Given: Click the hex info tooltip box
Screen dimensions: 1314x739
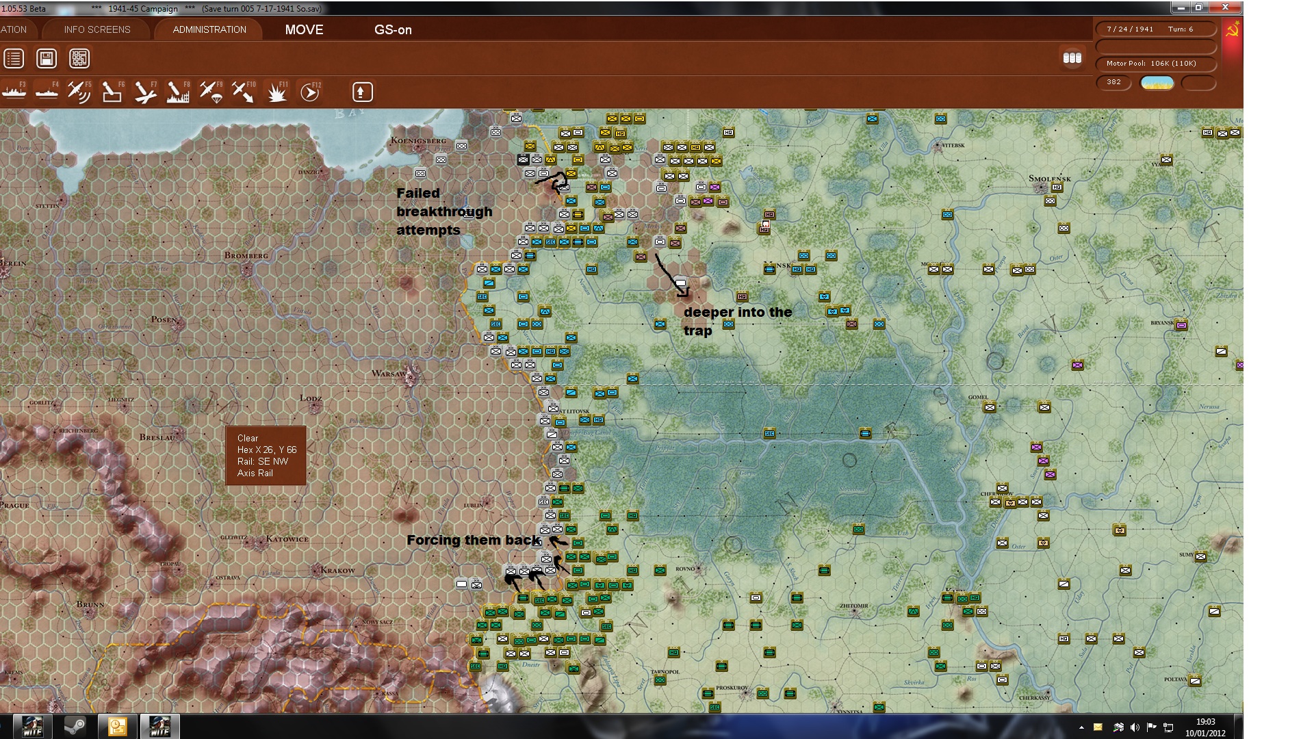Looking at the screenshot, I should (266, 456).
